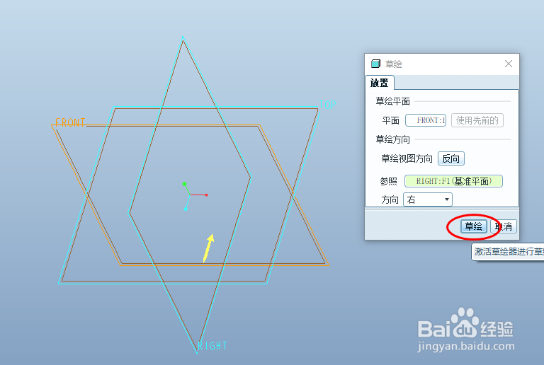Click the 草绘 button to start sketching
The width and height of the screenshot is (544, 365).
point(474,226)
